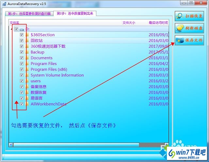Viewport: 209px width, 162px height.
Task: Uncheck the Backup folder checkbox
Action: click(x=22, y=52)
